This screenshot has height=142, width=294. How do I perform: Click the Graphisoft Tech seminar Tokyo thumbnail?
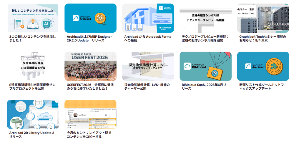263,18
